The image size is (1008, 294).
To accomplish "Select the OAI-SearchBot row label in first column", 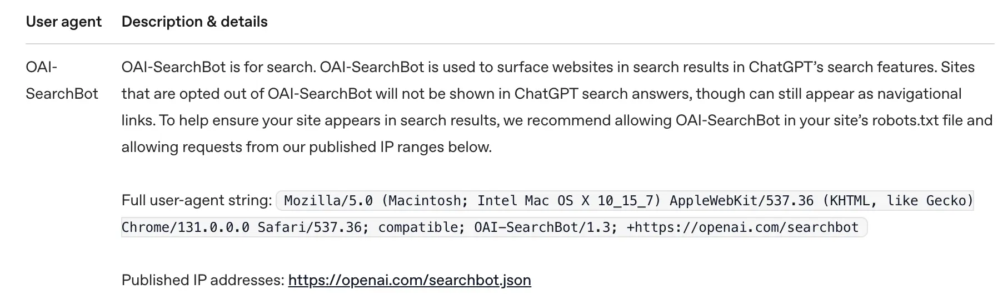I will [61, 80].
